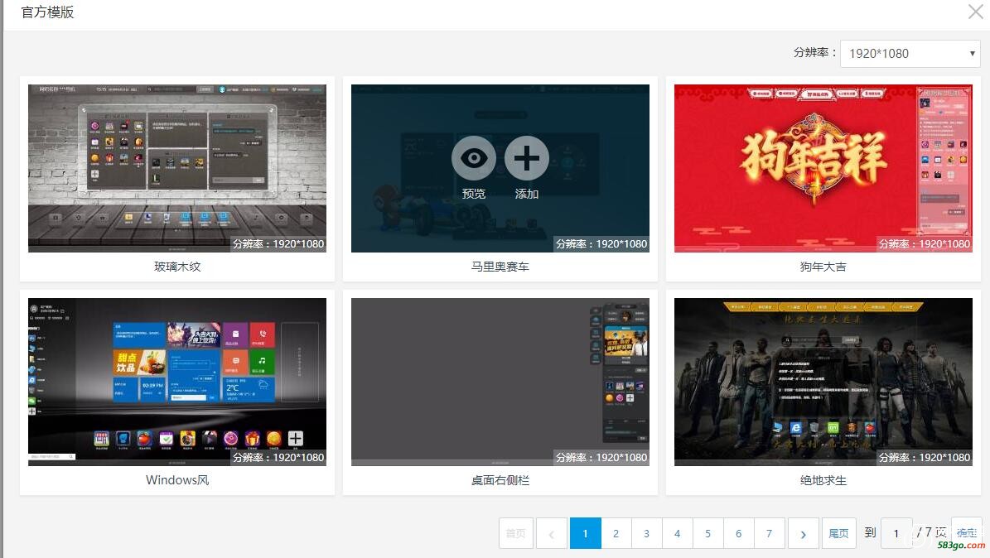Screen dimensions: 990x558
Task: Click the 马里奥赛车 template name
Action: pyautogui.click(x=500, y=267)
